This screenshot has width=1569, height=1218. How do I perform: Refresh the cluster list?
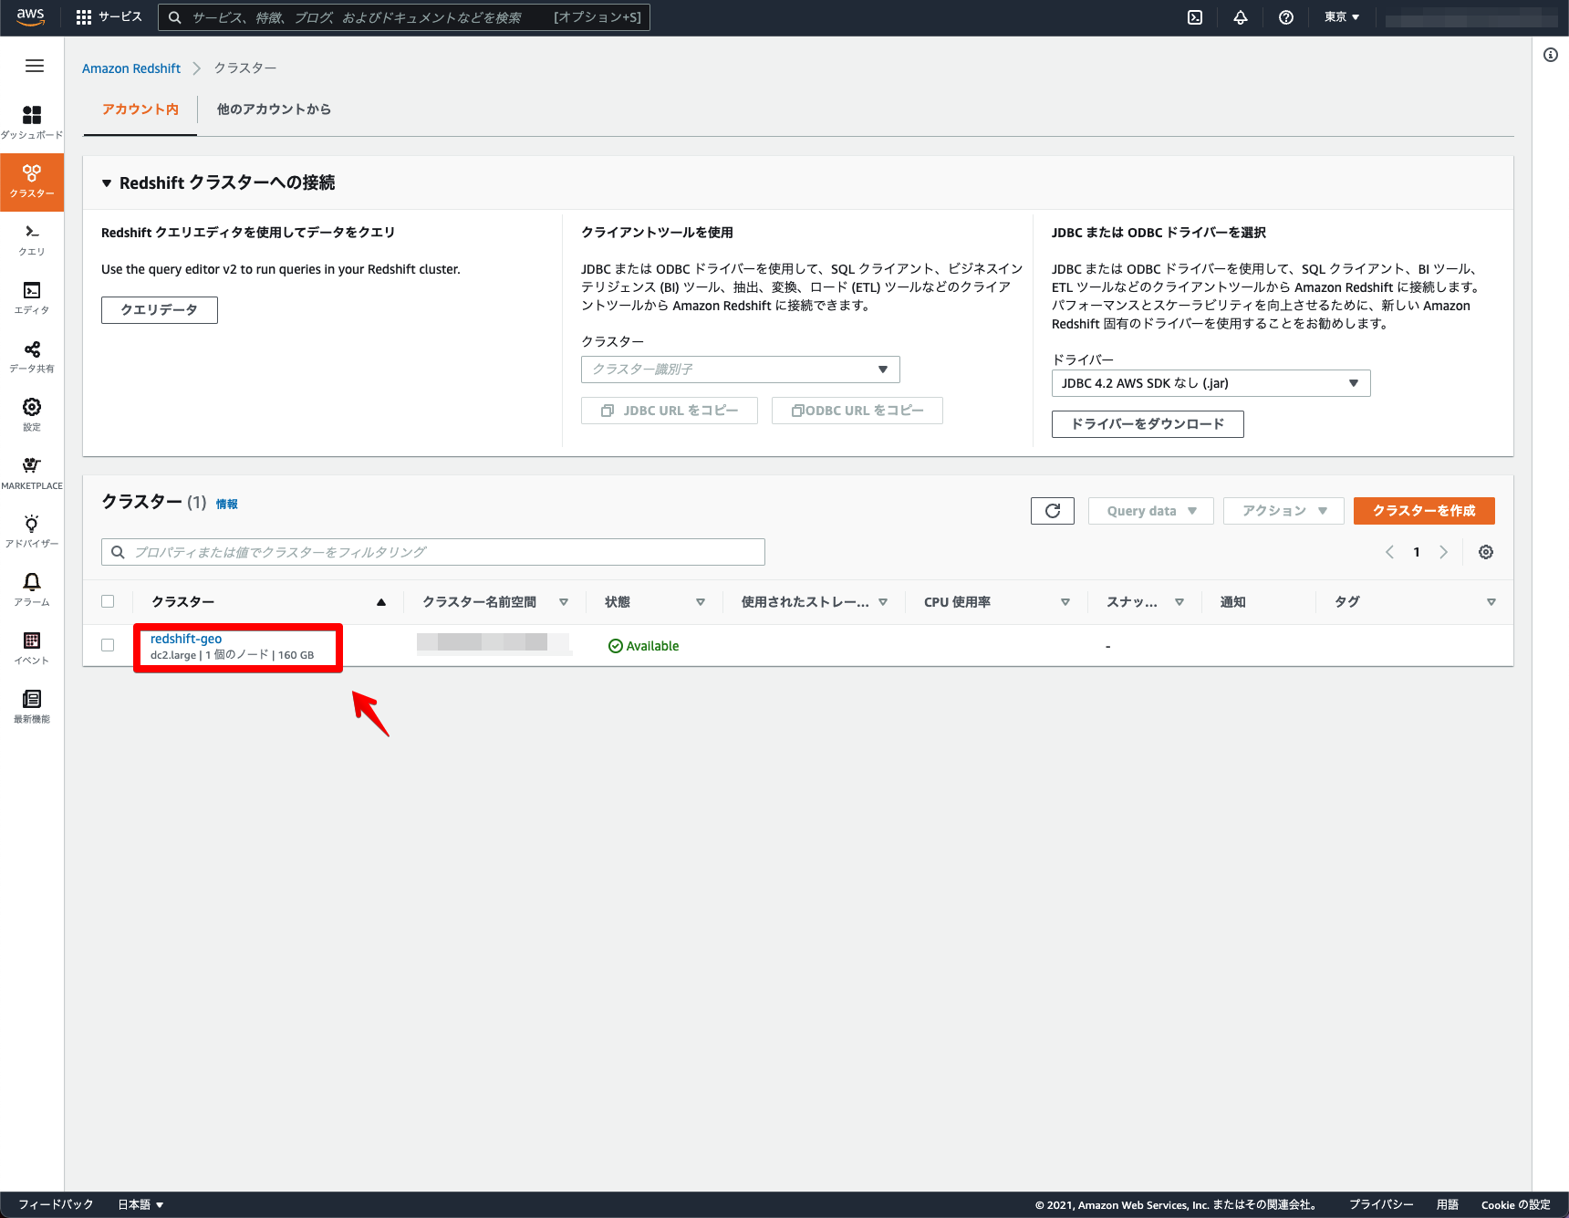(1052, 510)
